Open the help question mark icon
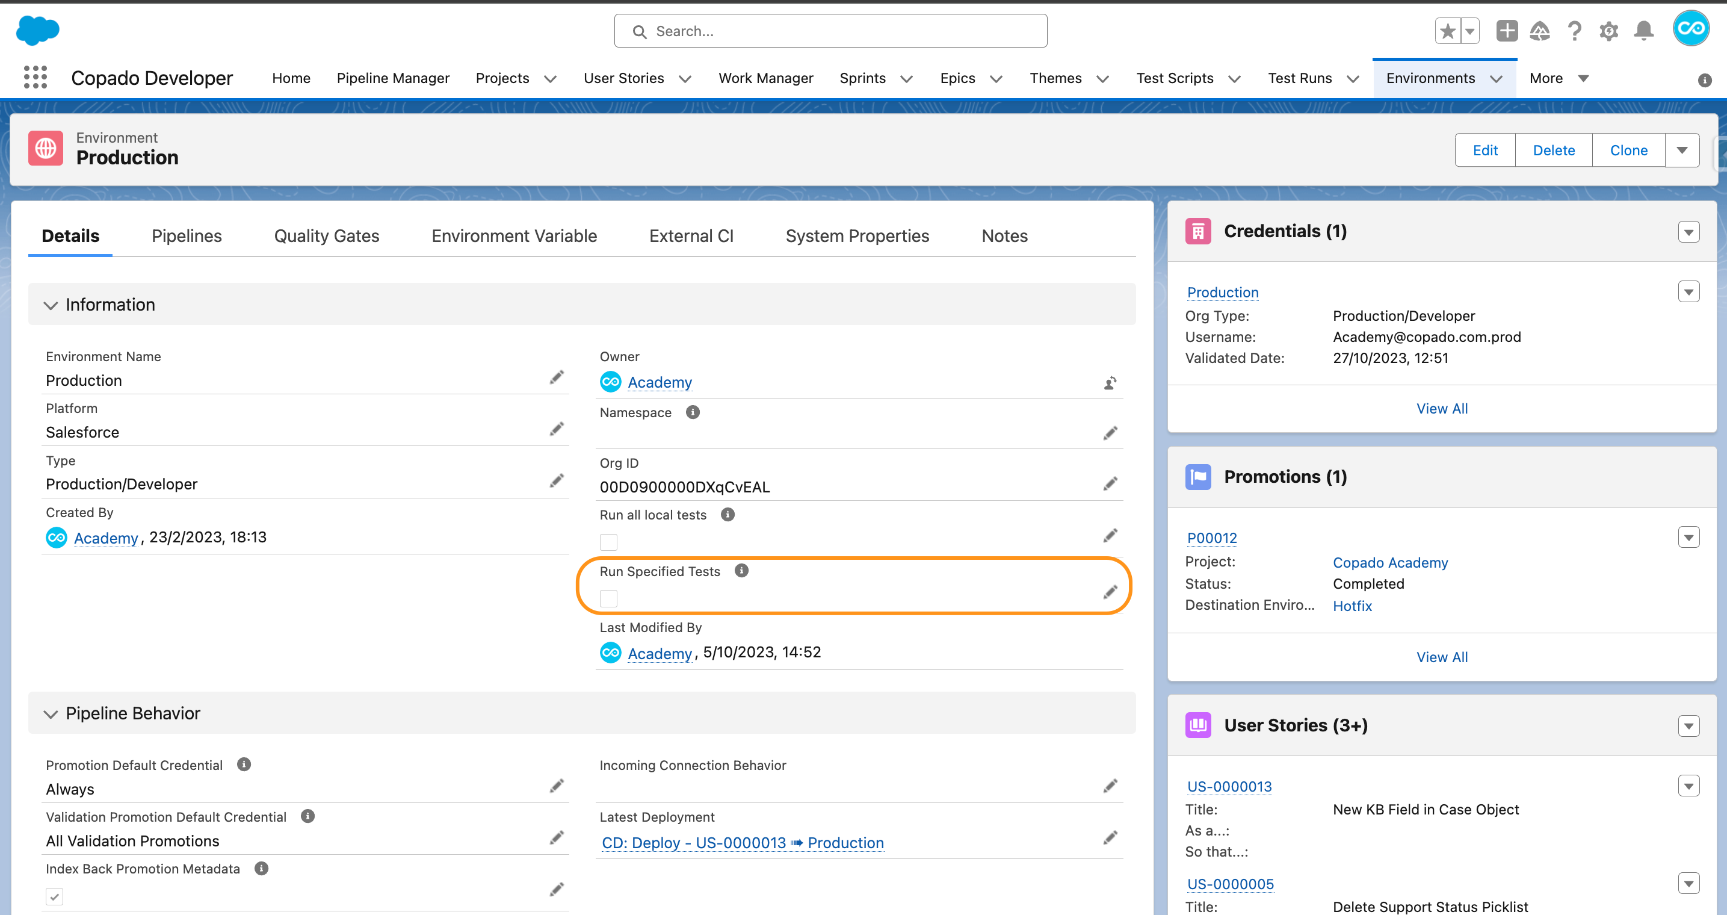Screen dimensions: 1727x915 [1574, 31]
